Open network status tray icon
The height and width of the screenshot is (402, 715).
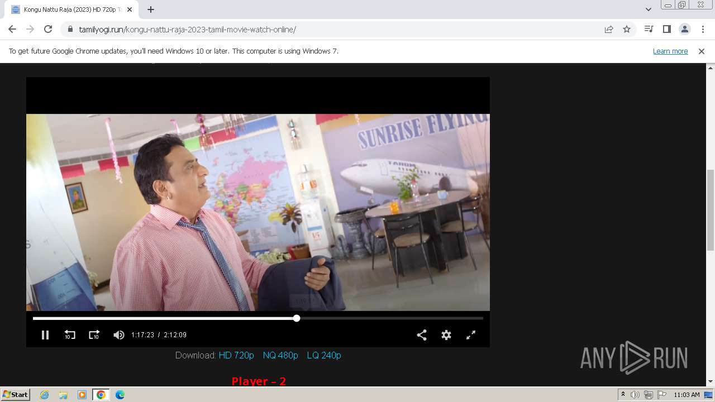648,395
